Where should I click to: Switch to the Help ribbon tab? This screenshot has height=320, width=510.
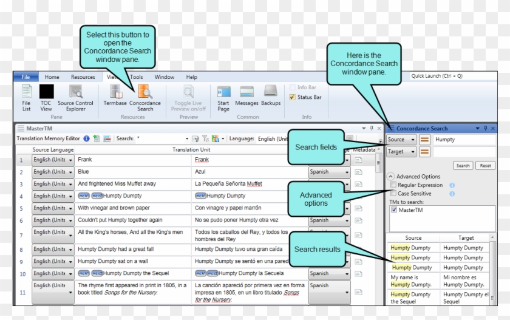click(x=192, y=77)
